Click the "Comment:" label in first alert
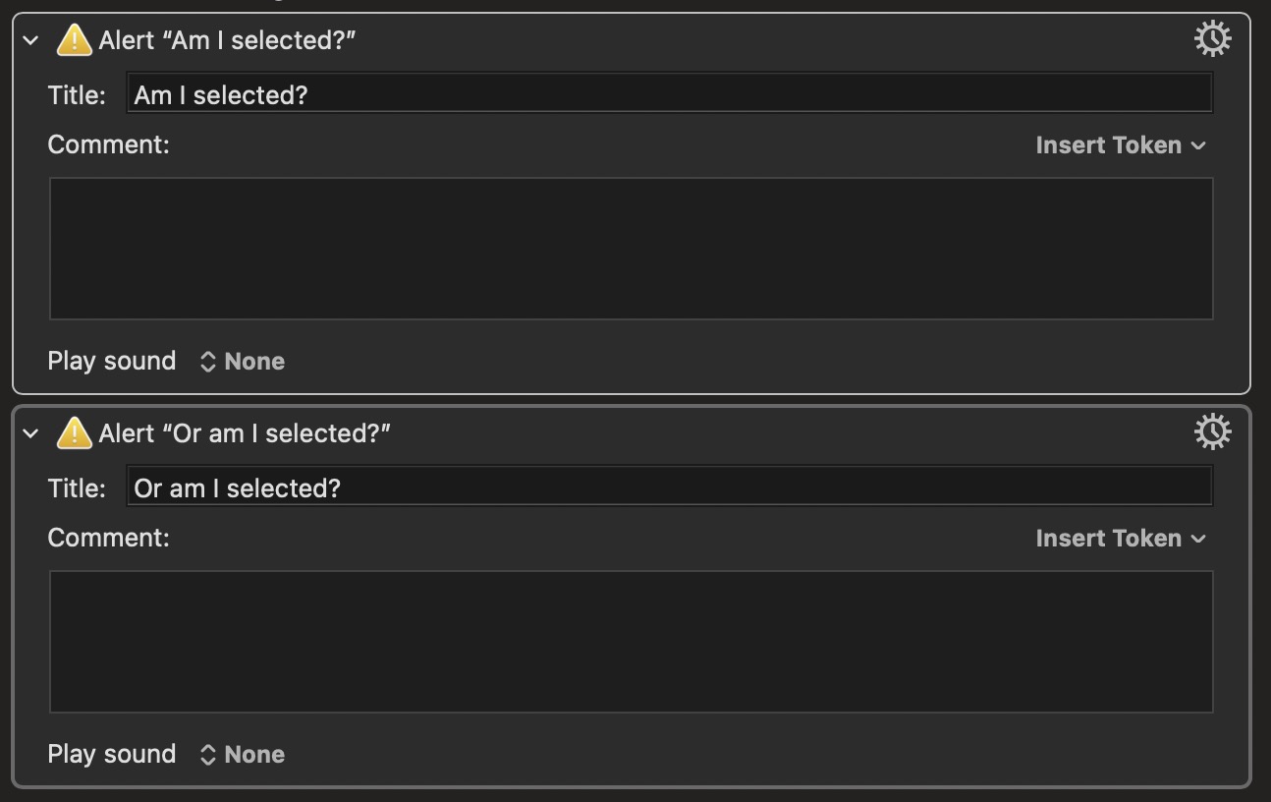The width and height of the screenshot is (1271, 802). pos(109,144)
